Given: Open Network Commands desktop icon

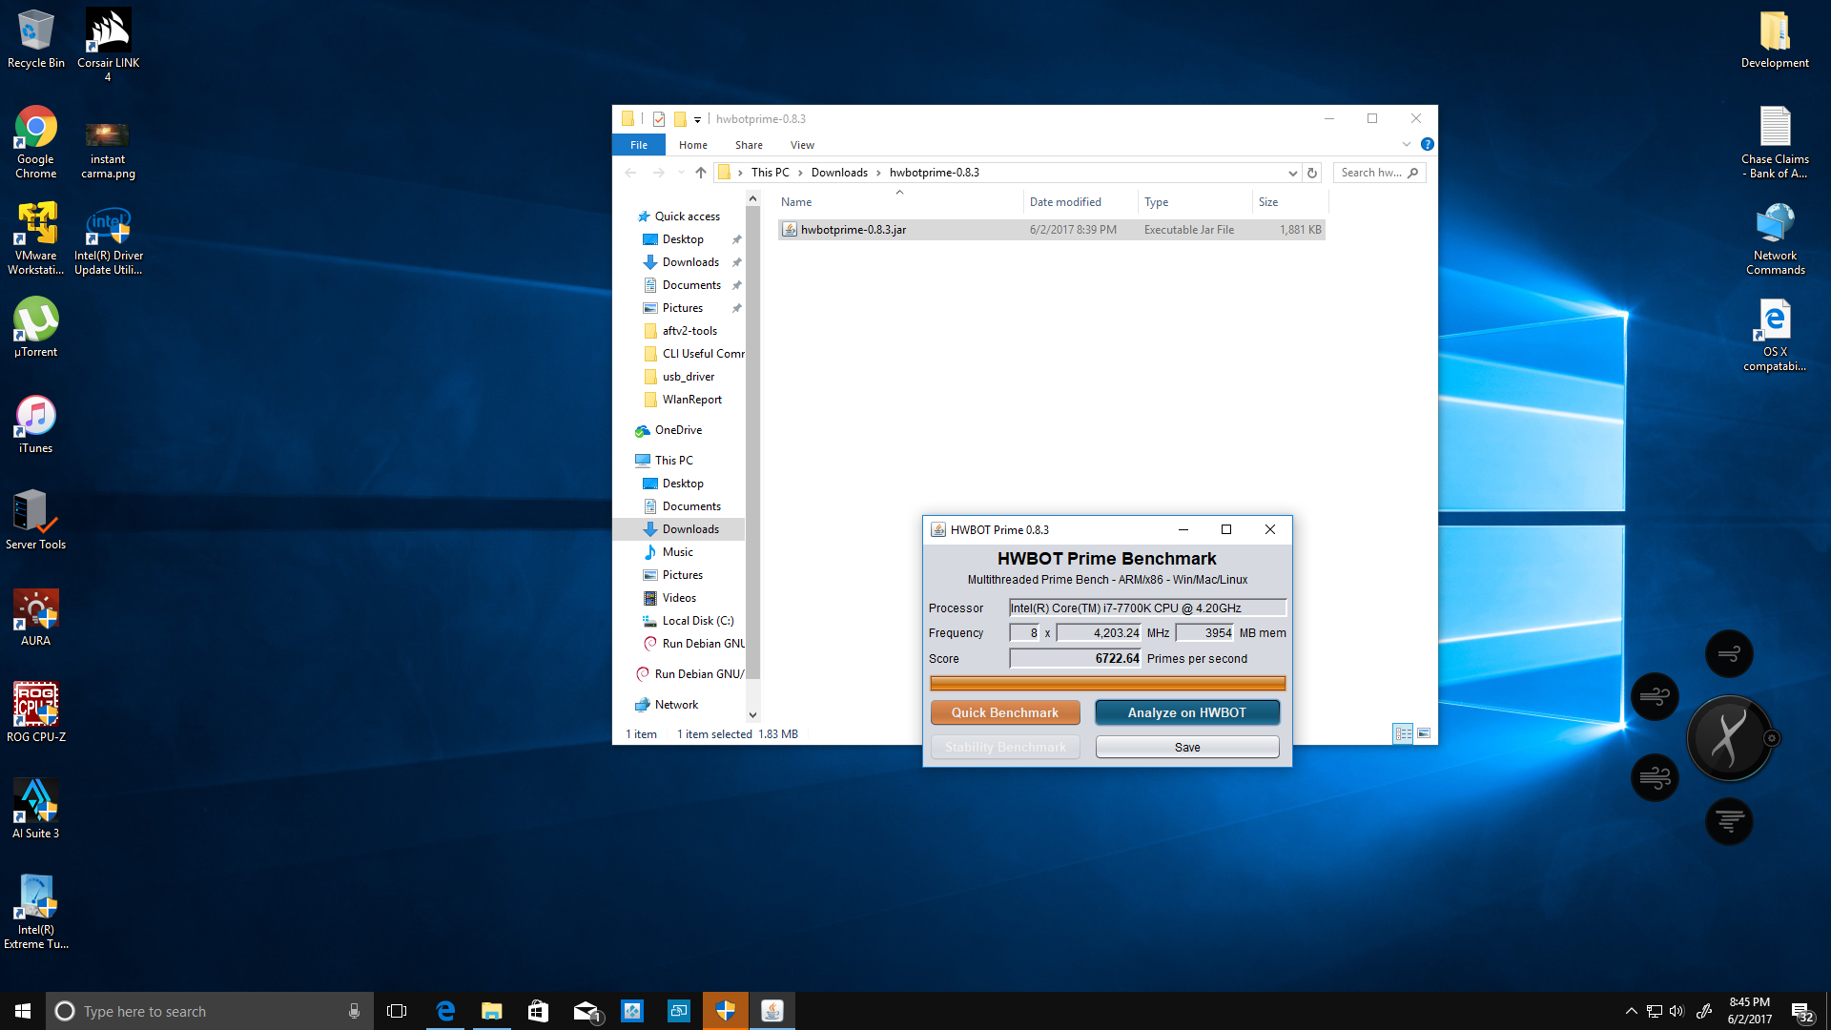Looking at the screenshot, I should point(1775,238).
